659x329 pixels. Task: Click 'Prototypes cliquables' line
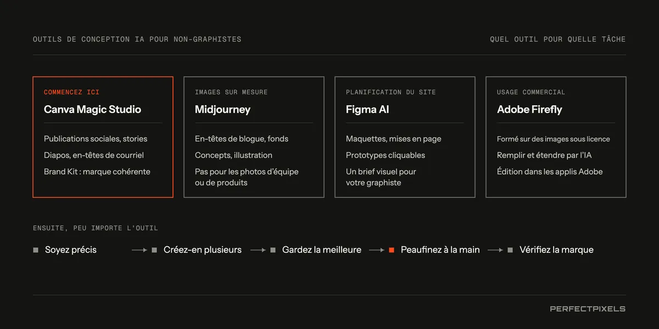(386, 155)
